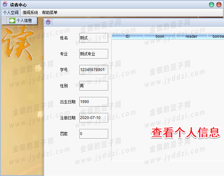Click the green round window button
This screenshot has height=176, width=224.
coord(212,4)
